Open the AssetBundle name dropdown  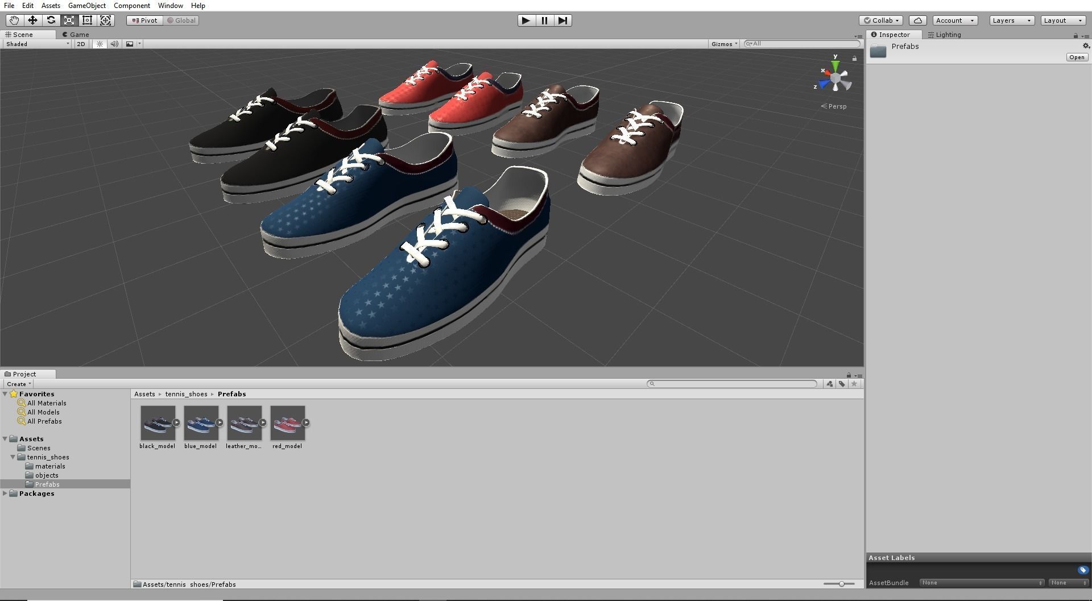[982, 583]
